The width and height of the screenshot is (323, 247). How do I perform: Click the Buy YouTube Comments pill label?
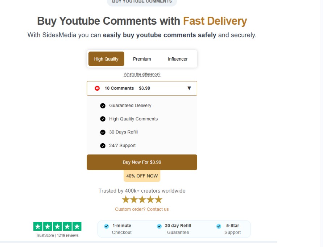[x=142, y=2]
